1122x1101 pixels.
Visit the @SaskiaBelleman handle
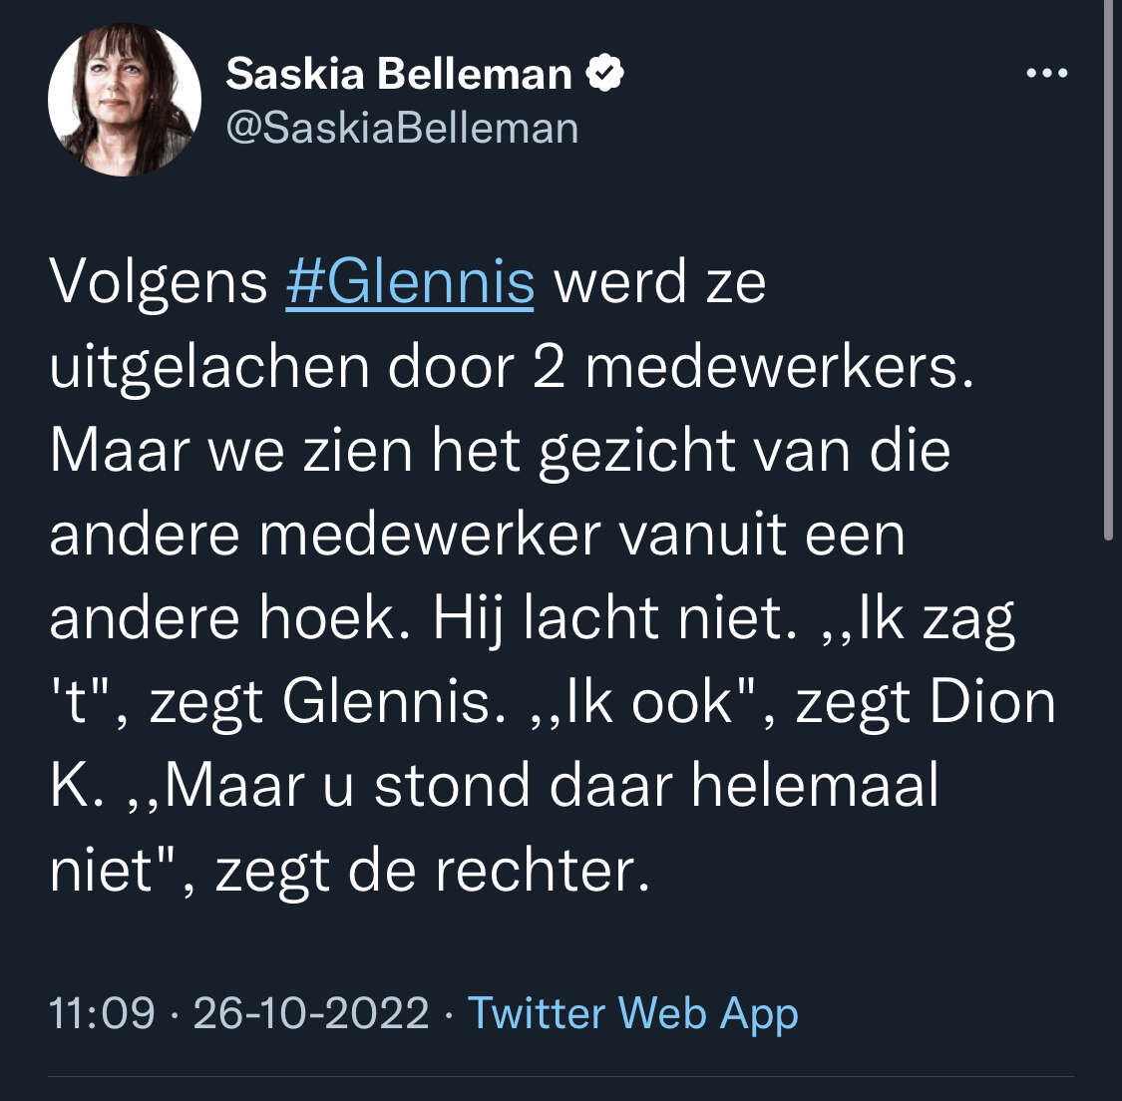point(402,129)
